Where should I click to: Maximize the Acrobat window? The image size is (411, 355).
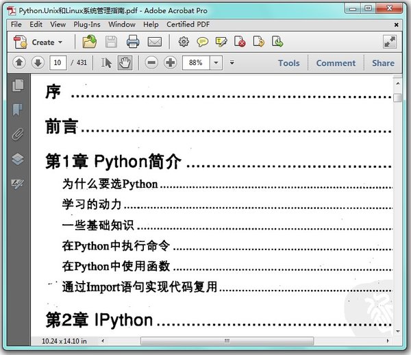(x=368, y=8)
